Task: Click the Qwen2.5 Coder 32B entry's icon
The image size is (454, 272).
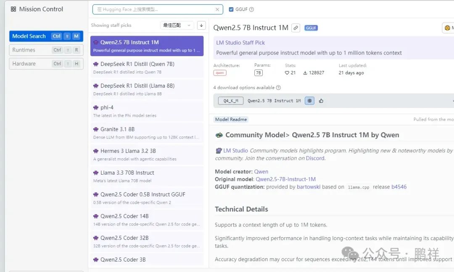Action: click(96, 238)
